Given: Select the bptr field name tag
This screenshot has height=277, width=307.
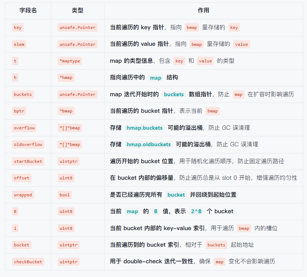Looking at the screenshot, I should tap(19, 111).
